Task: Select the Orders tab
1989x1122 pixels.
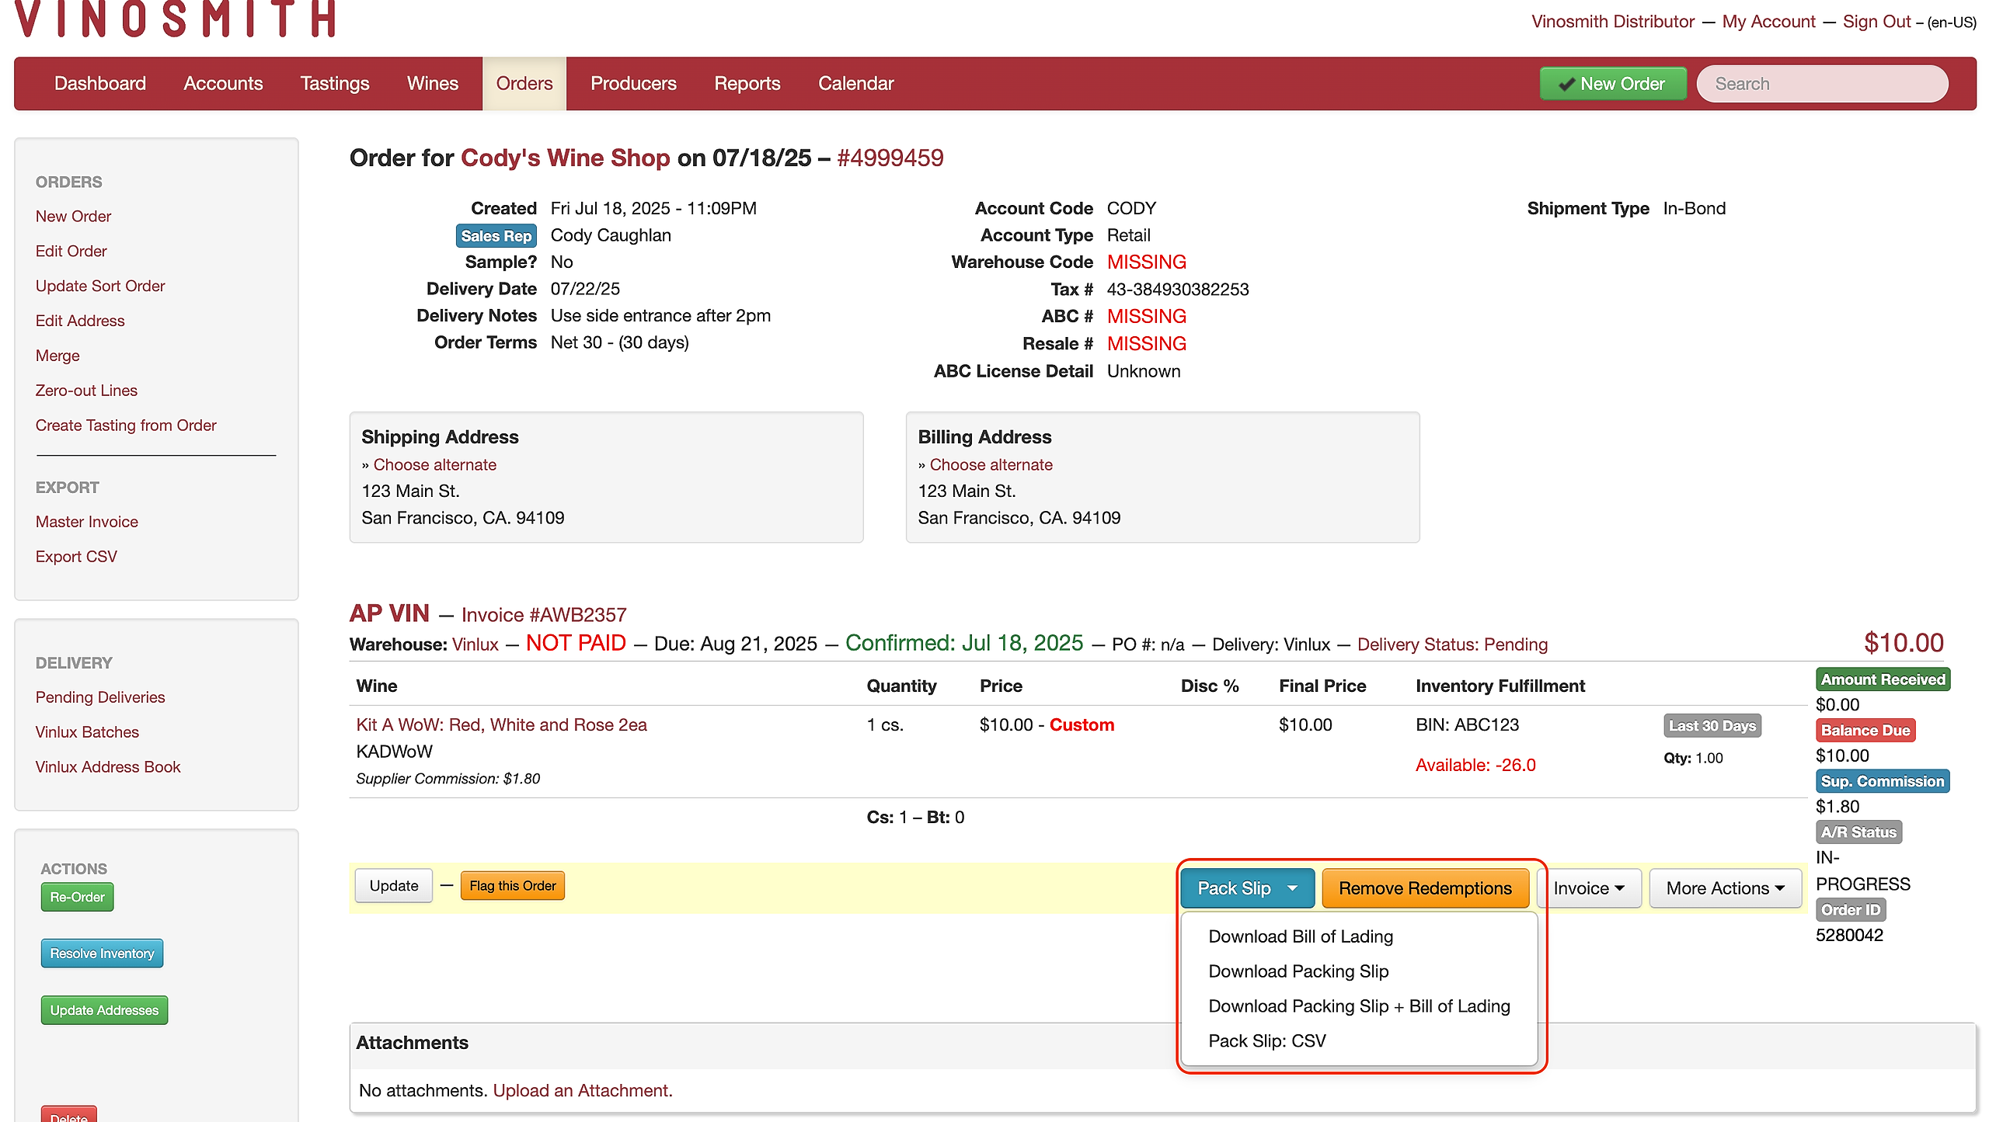Action: (x=524, y=83)
